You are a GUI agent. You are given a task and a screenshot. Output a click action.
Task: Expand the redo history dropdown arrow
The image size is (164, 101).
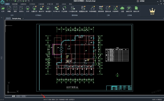click(13, 1)
